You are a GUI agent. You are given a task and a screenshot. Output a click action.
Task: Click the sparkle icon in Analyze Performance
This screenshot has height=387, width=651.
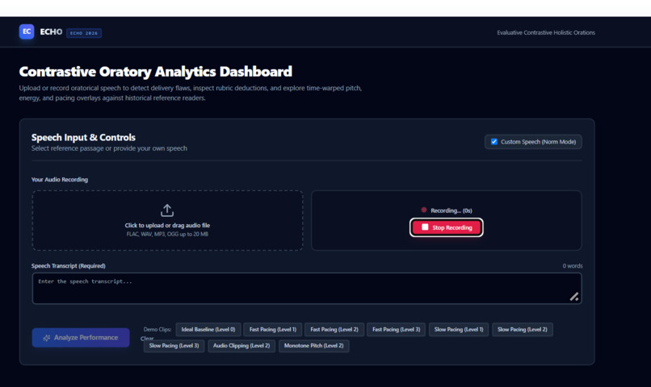pyautogui.click(x=47, y=338)
